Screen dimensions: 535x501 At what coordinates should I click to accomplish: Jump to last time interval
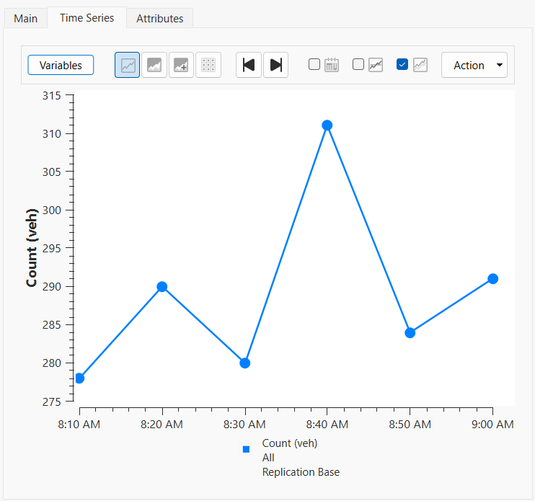275,65
